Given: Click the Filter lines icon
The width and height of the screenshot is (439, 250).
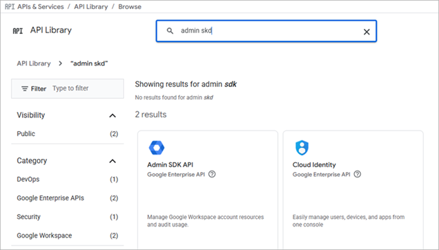Looking at the screenshot, I should click(25, 89).
